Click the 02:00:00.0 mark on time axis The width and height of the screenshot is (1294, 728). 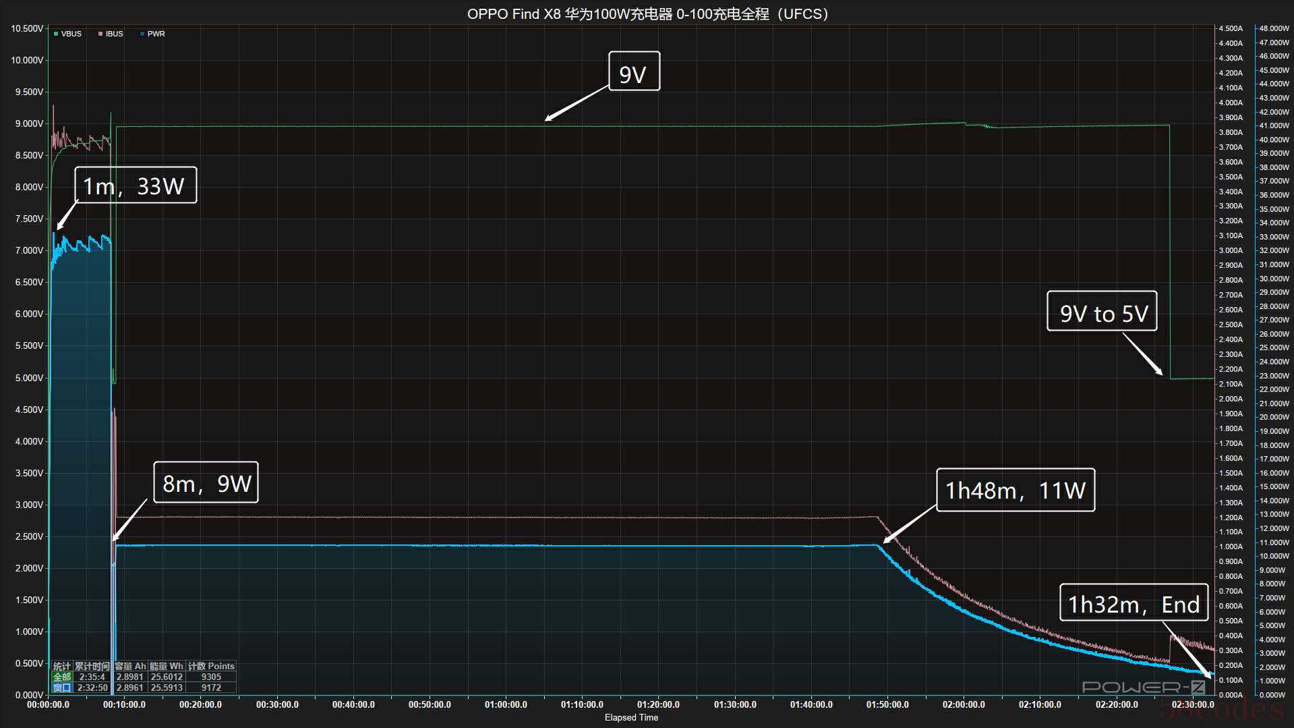point(964,704)
